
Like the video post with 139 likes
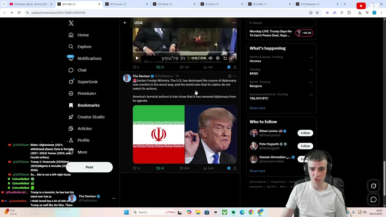(184, 67)
